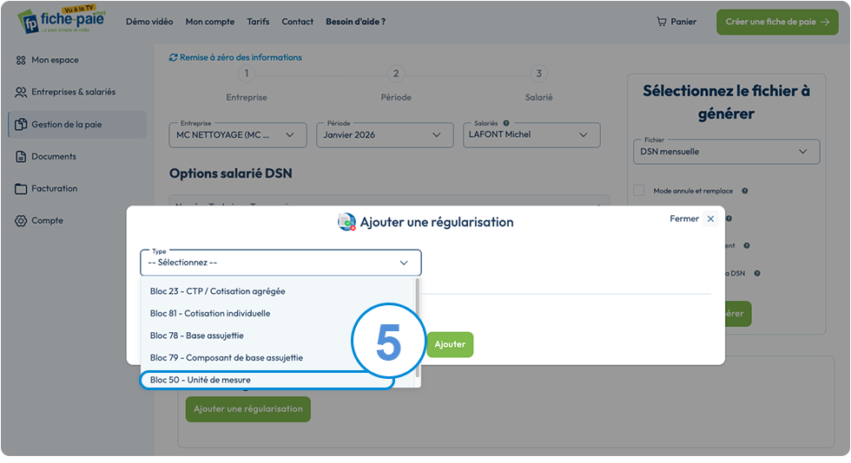Click the dropdown list scrollbar
The width and height of the screenshot is (851, 463).
click(x=418, y=328)
